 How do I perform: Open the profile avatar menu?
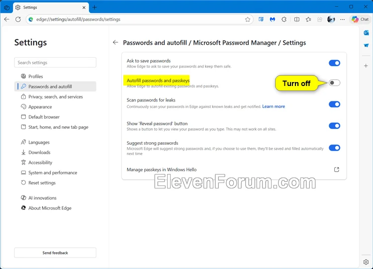[x=331, y=19]
